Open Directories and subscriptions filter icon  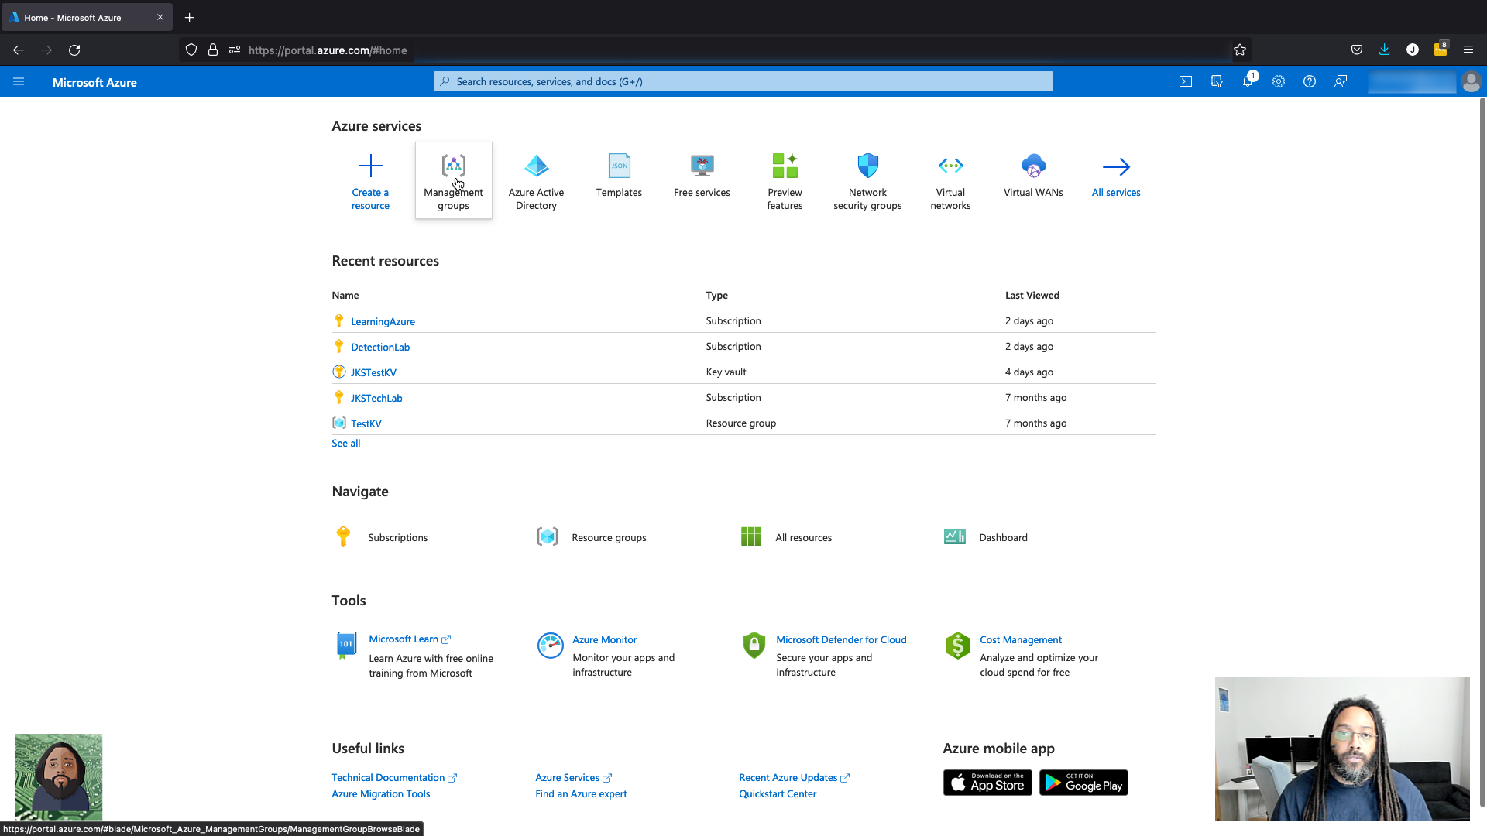pyautogui.click(x=1217, y=81)
